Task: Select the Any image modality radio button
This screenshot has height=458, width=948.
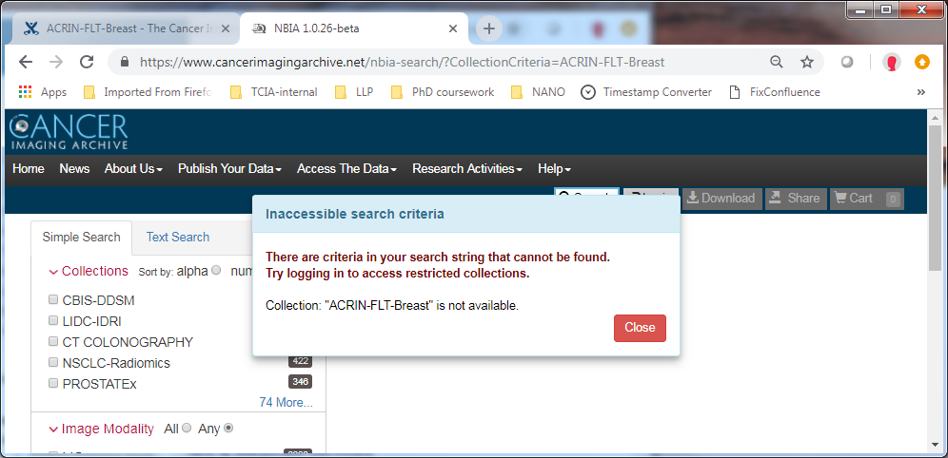Action: (x=228, y=428)
